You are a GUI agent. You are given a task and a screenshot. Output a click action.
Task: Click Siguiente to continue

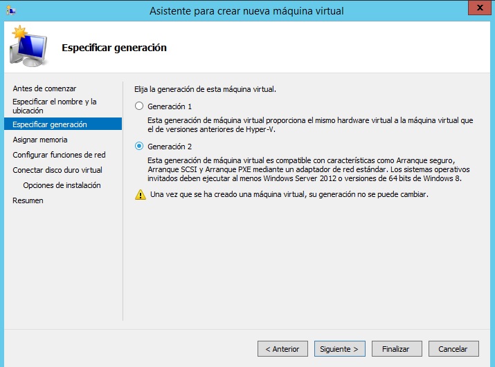coord(339,349)
